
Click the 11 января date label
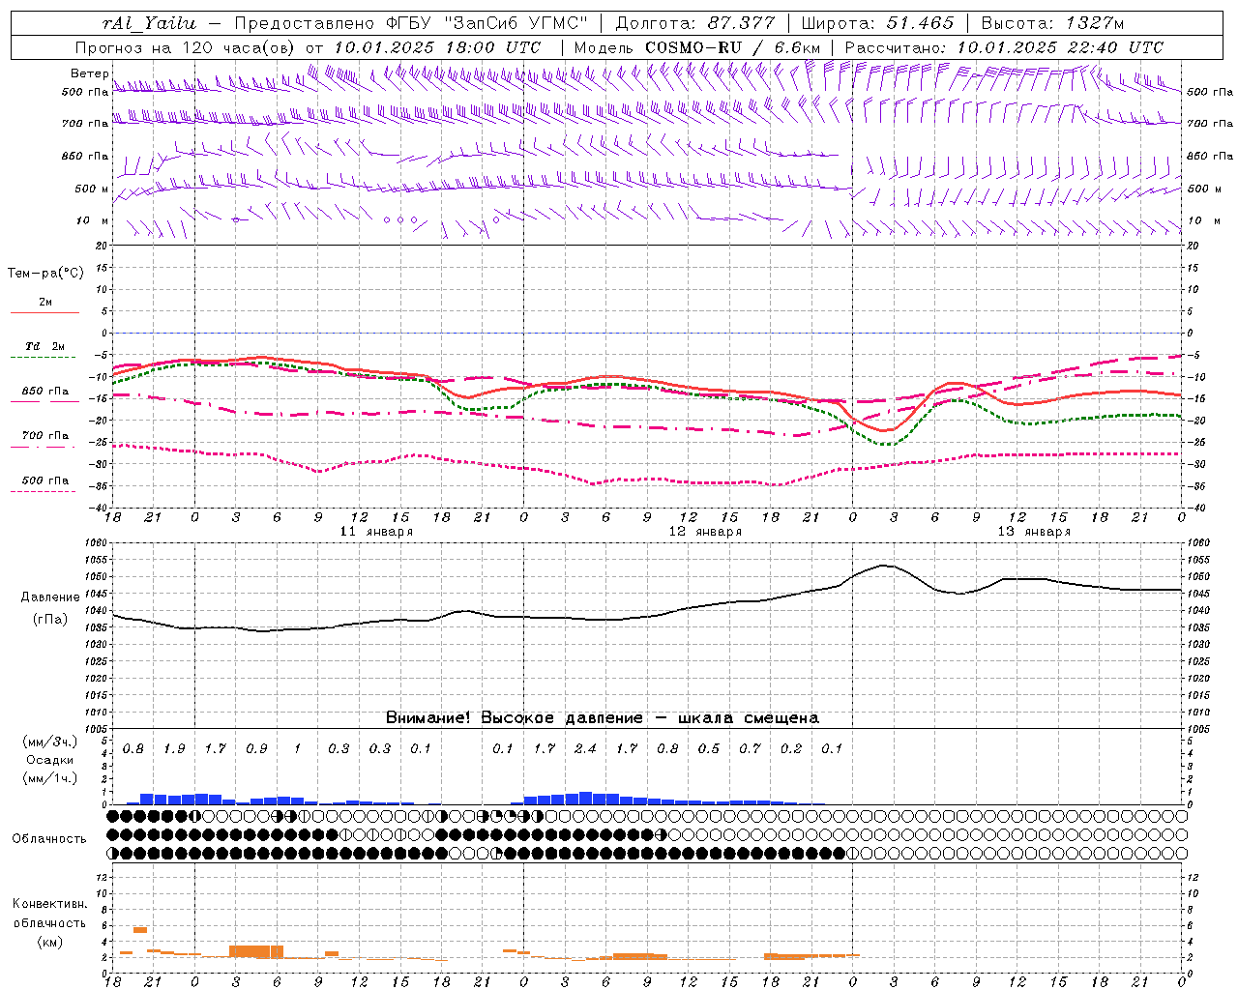376,532
